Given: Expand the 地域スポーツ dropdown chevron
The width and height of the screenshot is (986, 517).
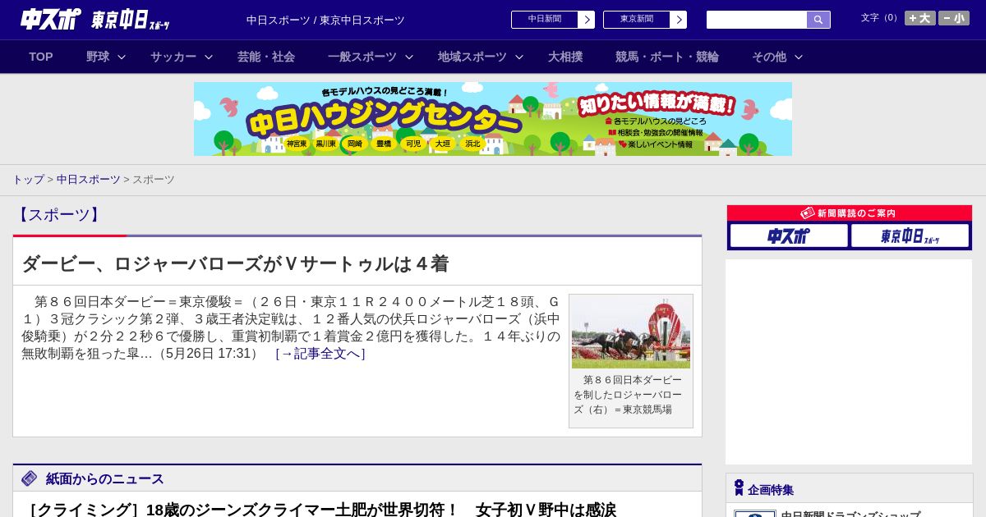Looking at the screenshot, I should (519, 57).
